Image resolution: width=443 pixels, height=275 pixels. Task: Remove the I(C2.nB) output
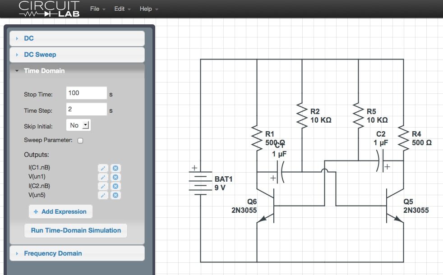pos(115,186)
